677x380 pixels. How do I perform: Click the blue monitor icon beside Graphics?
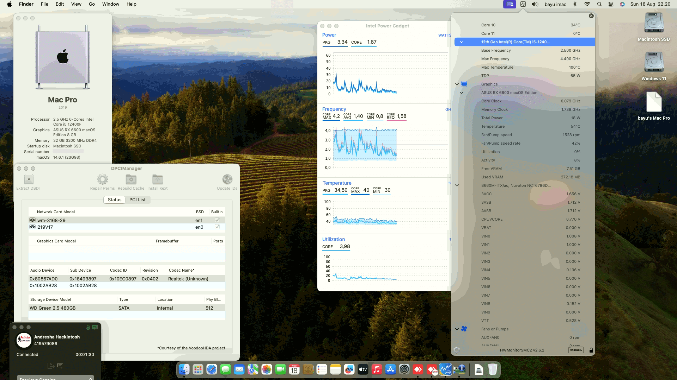click(x=464, y=84)
